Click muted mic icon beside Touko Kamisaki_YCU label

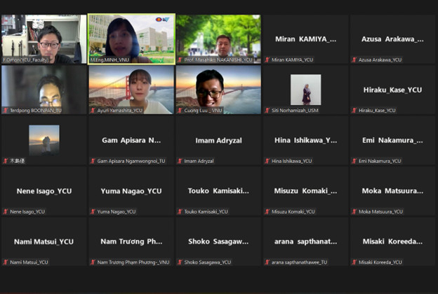click(x=180, y=212)
